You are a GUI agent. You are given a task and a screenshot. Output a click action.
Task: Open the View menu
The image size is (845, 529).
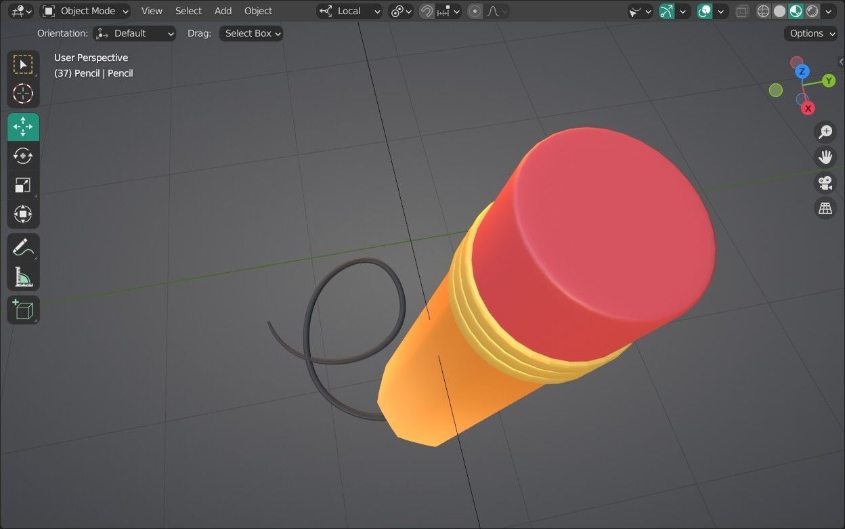pos(152,11)
